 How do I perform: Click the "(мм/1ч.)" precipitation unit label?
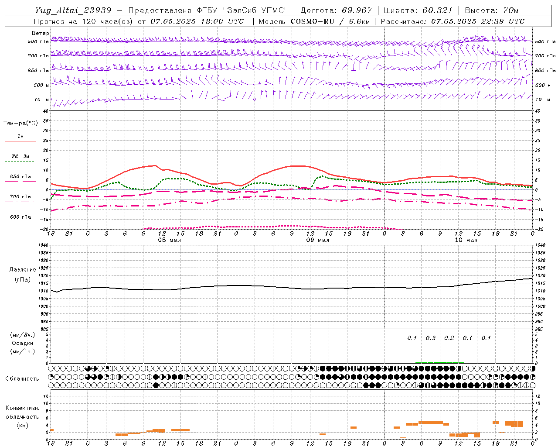pyautogui.click(x=23, y=351)
